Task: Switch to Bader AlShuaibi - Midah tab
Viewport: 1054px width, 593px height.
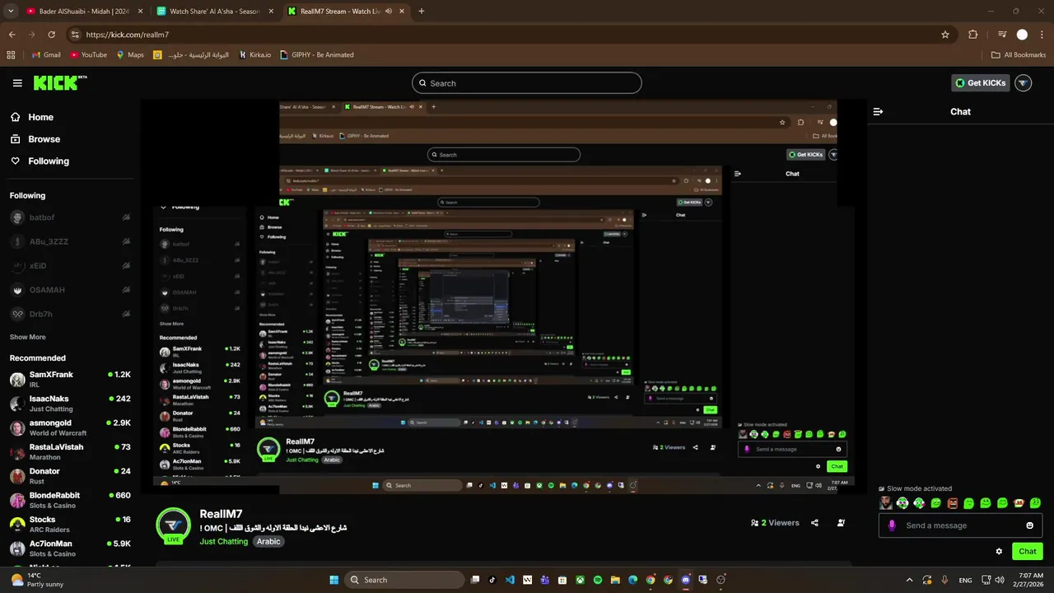Action: point(82,12)
